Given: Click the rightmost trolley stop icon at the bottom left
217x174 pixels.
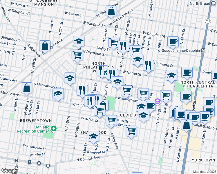Looking at the screenshot, I should [48, 165].
